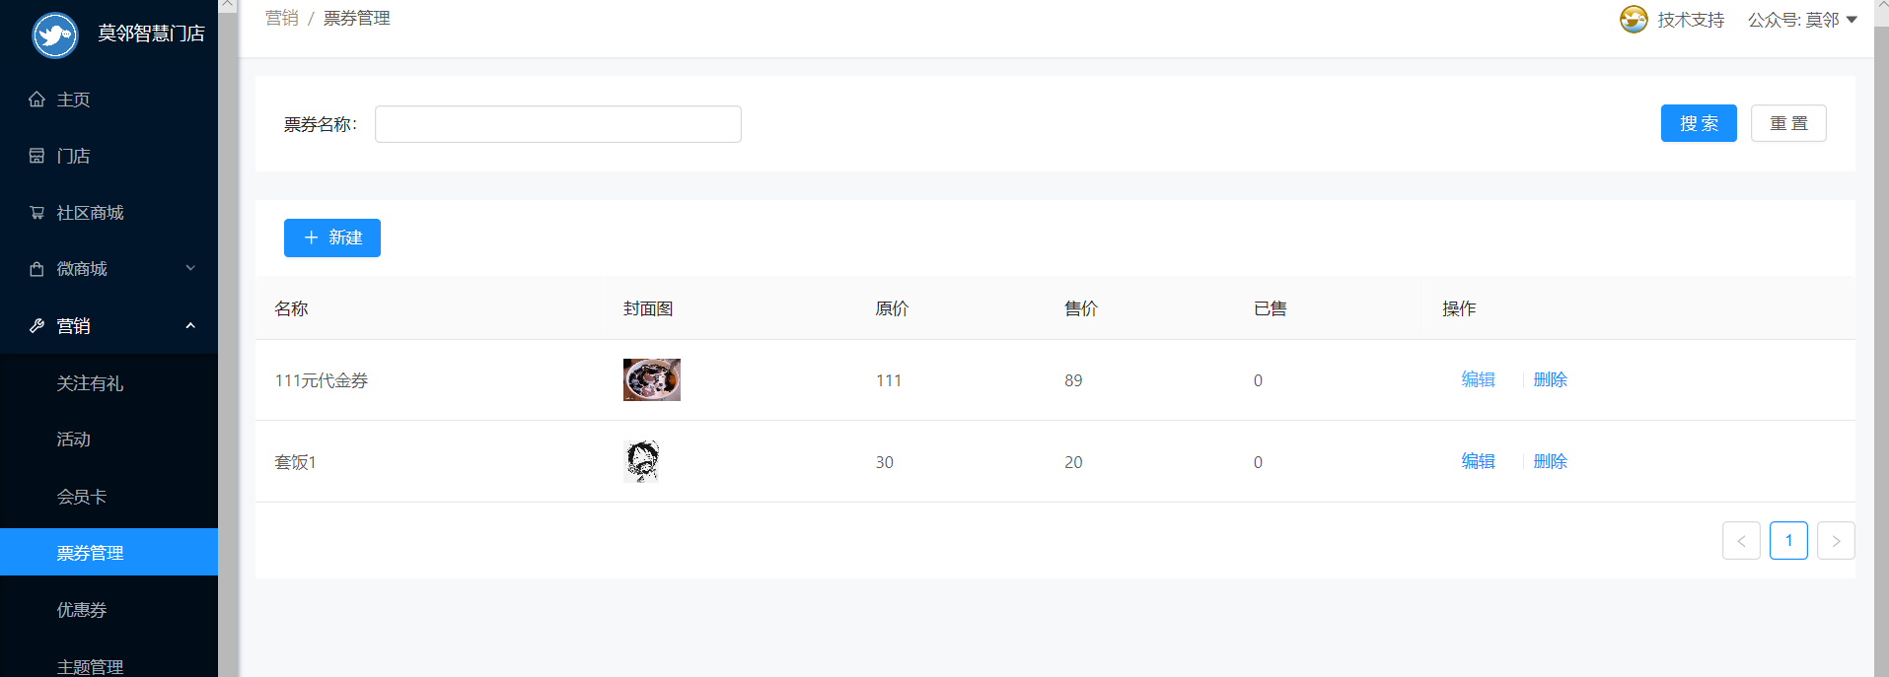Expand the 微商城 submenu chevron
This screenshot has height=677, width=1889.
point(190,269)
